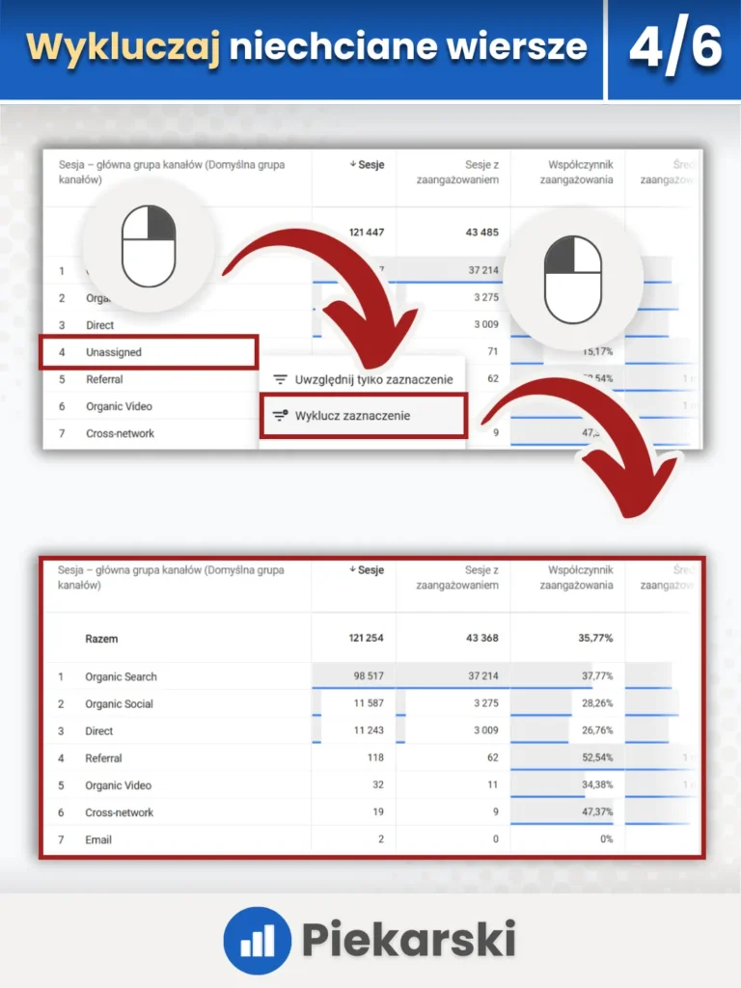Click the total sessions value 121 447
Image resolution: width=741 pixels, height=988 pixels.
pyautogui.click(x=366, y=232)
